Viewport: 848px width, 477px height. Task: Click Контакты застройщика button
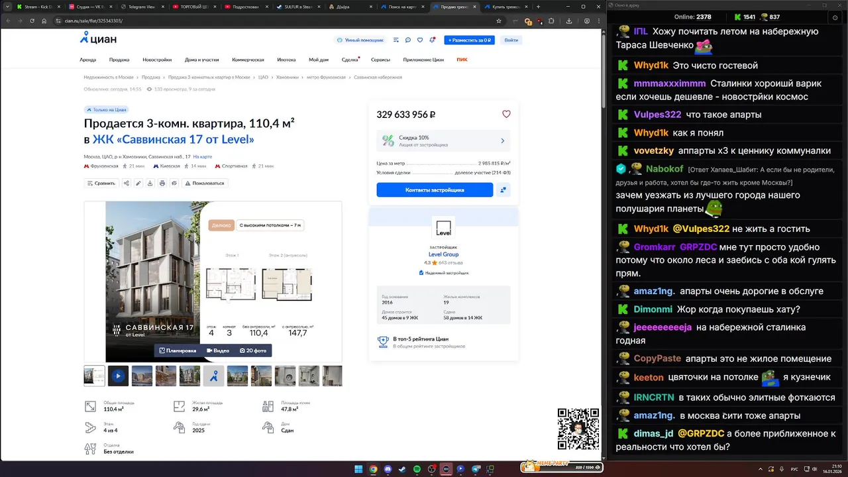click(435, 189)
